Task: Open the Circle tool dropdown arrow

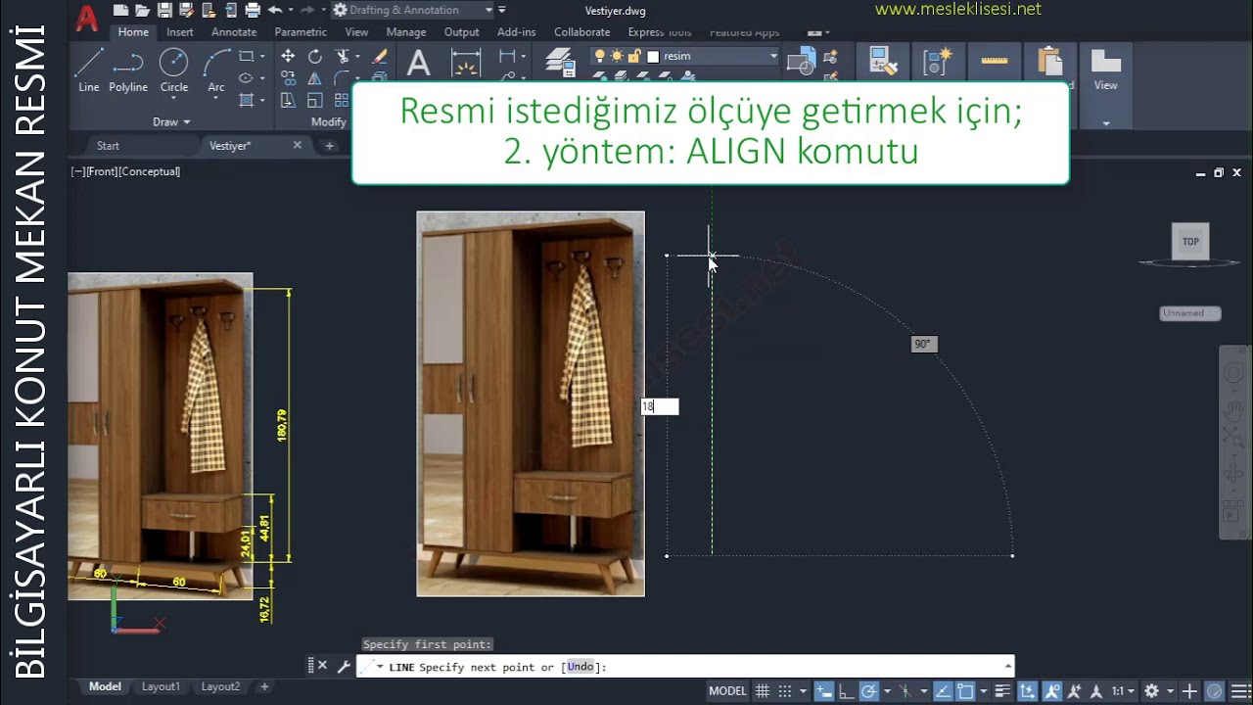Action: click(x=174, y=99)
